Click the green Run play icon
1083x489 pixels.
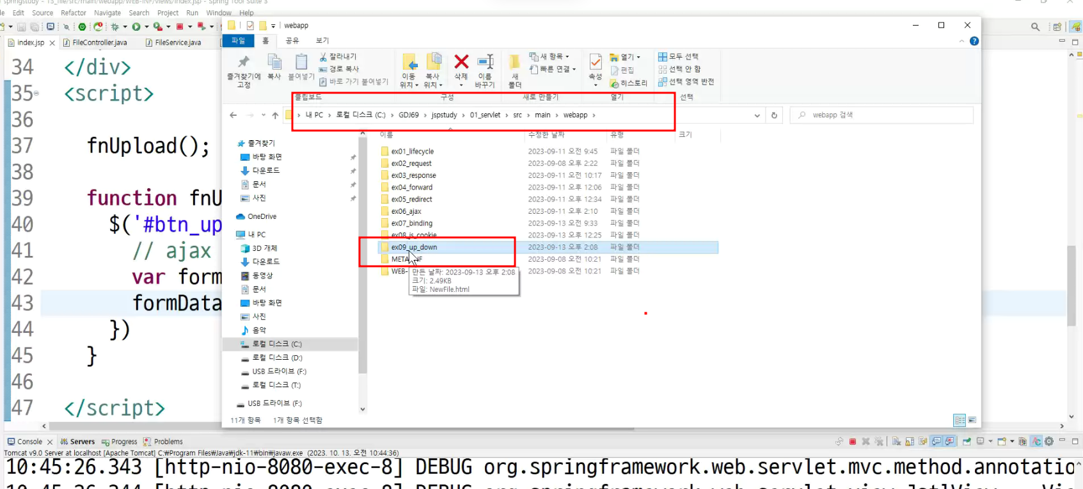coord(136,27)
